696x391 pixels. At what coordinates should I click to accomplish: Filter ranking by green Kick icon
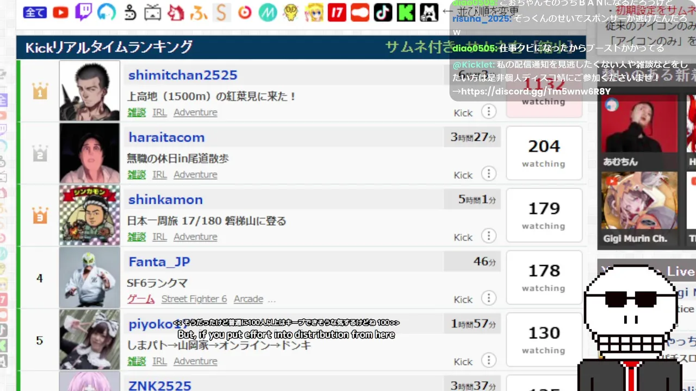(406, 12)
